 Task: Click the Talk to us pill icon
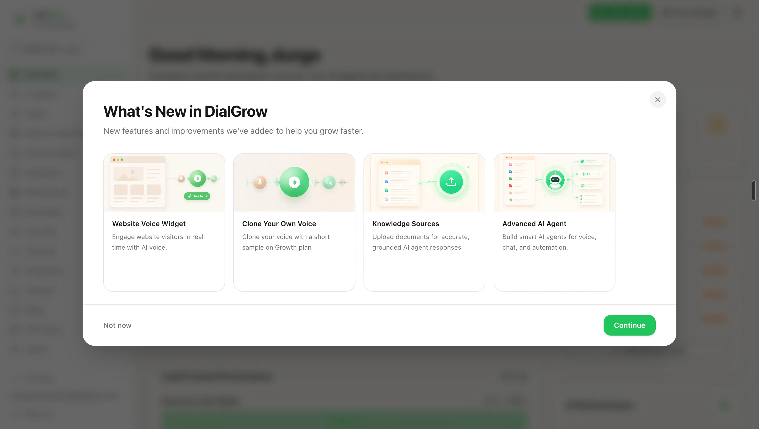197,196
